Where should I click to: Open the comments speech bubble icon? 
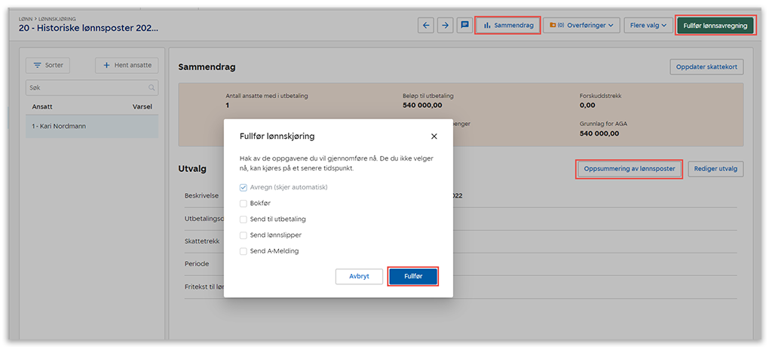(464, 25)
